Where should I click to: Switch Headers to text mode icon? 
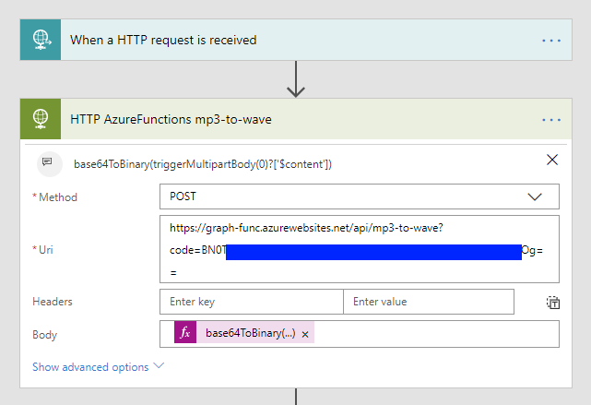552,302
